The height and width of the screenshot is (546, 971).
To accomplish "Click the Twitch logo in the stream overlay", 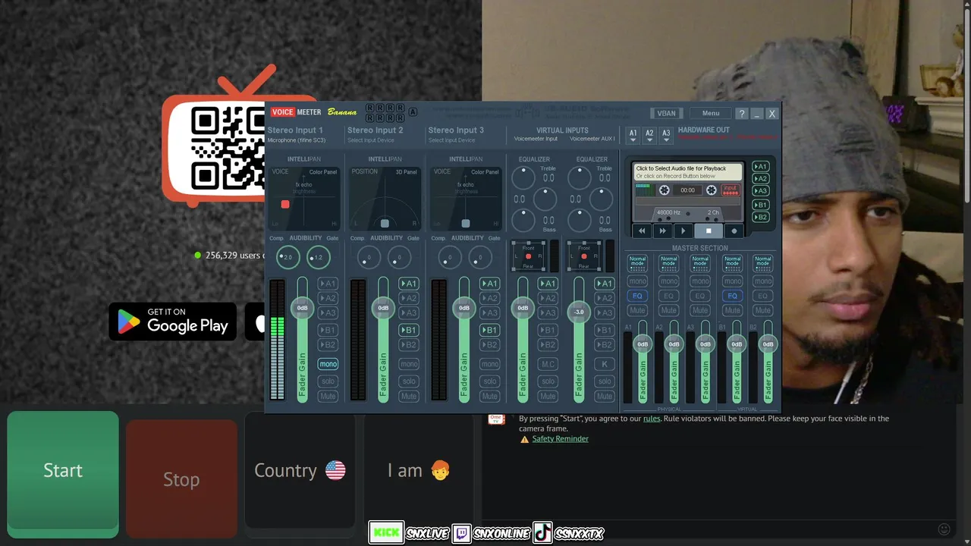I will [462, 533].
